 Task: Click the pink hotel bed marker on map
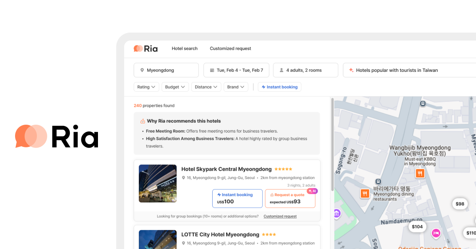tap(436, 233)
